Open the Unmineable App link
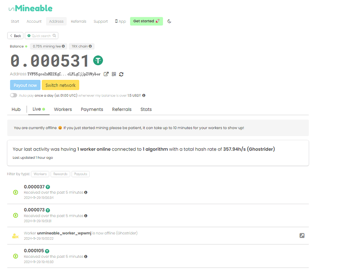337x270 pixels. click(x=120, y=21)
